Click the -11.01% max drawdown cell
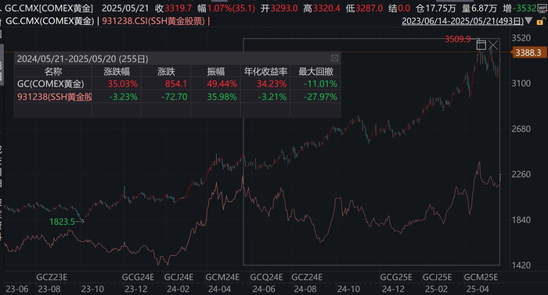 (x=320, y=84)
